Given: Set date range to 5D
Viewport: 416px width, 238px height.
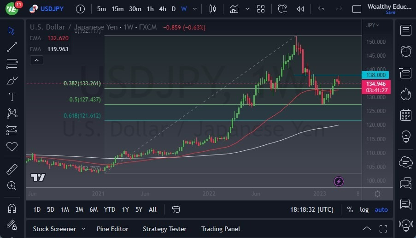Looking at the screenshot, I should (51, 209).
